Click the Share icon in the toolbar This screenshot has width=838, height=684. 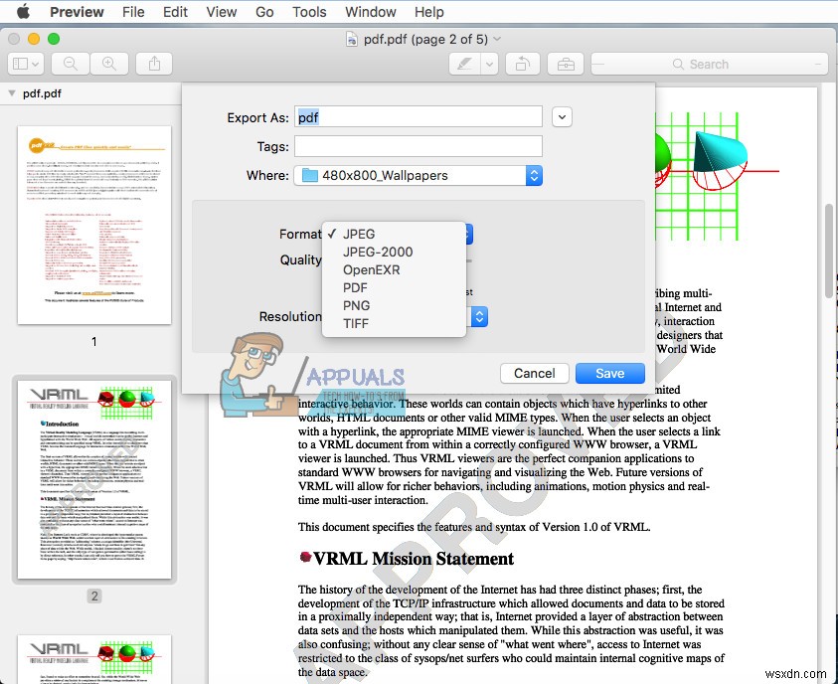(155, 63)
